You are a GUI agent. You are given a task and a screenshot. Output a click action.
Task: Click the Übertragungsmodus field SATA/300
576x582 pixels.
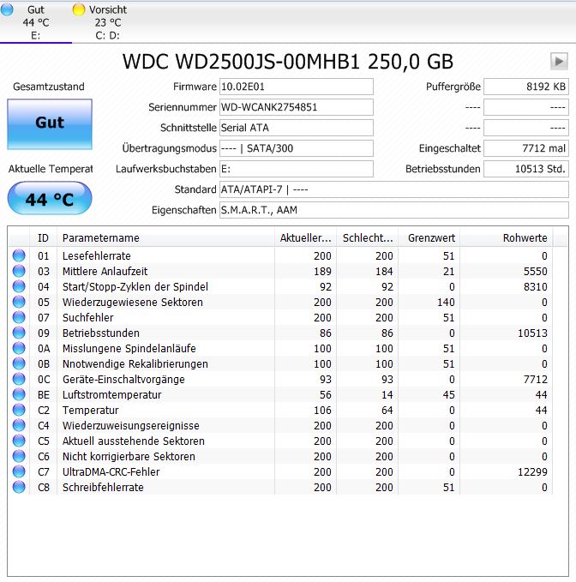point(297,148)
